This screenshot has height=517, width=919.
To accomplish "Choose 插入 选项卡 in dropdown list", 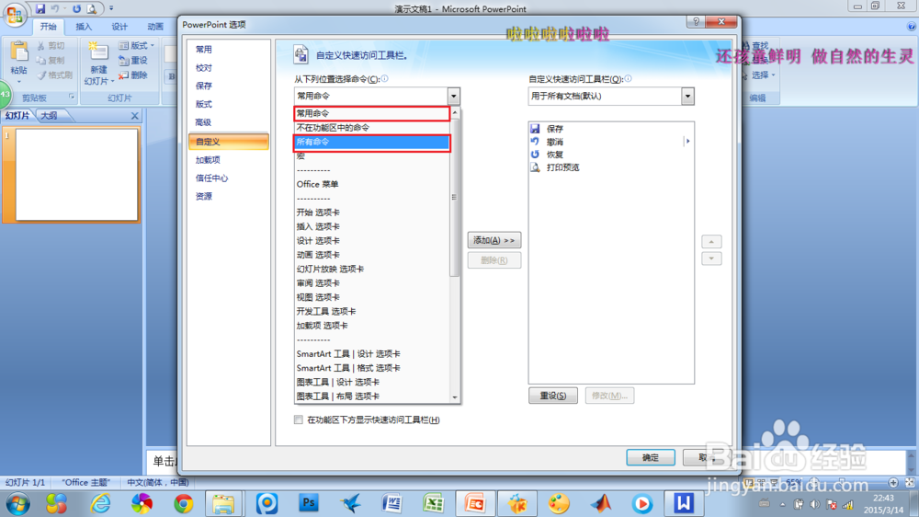I will (372, 226).
